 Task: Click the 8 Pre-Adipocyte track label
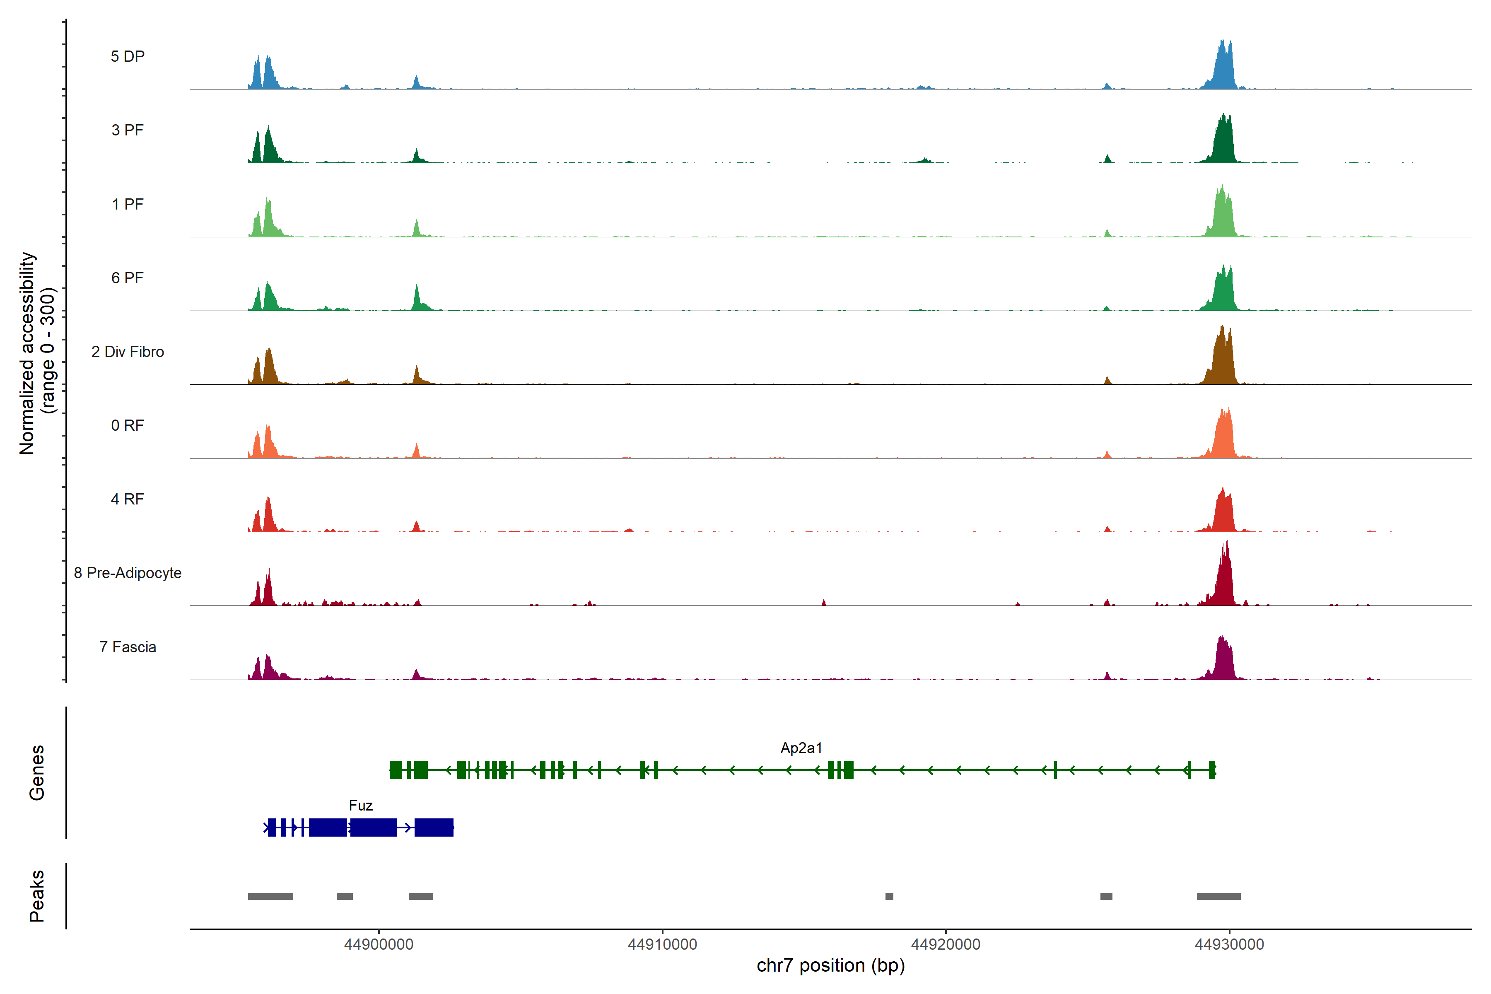[128, 572]
